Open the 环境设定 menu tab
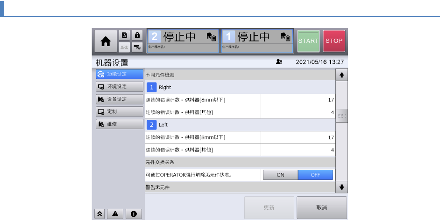This screenshot has height=220, width=440. click(x=120, y=87)
